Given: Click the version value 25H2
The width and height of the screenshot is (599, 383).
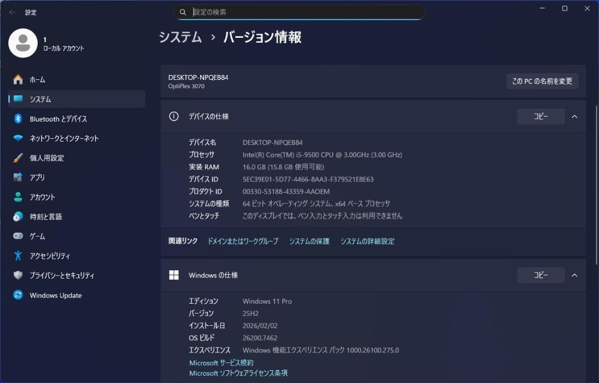Looking at the screenshot, I should coord(251,314).
